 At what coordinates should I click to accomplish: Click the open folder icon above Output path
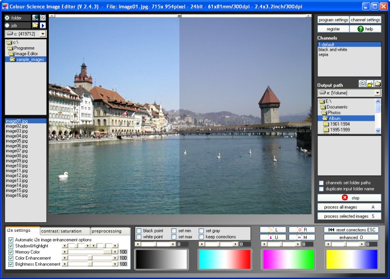[377, 84]
